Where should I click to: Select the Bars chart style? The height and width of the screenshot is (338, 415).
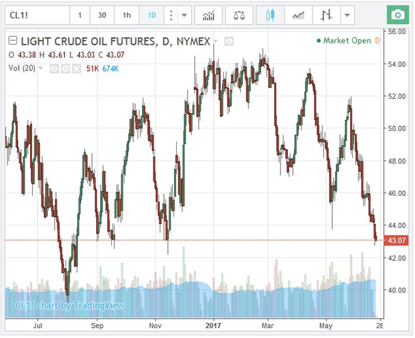pyautogui.click(x=326, y=14)
